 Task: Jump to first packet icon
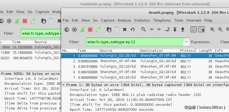pos(175,30)
